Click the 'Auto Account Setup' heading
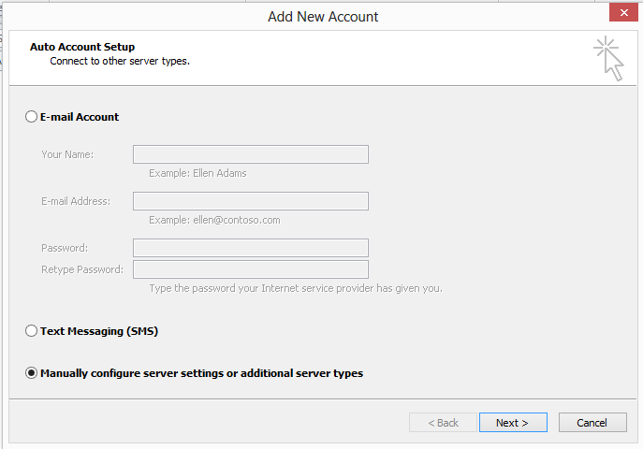 click(x=82, y=47)
